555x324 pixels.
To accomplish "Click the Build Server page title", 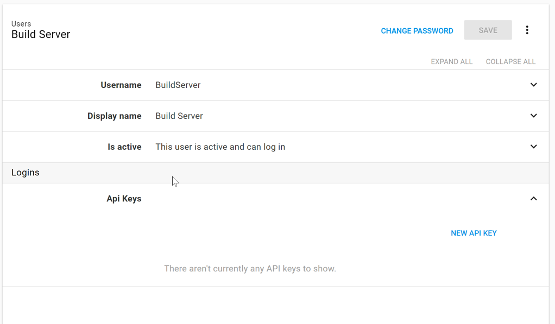I will point(41,34).
